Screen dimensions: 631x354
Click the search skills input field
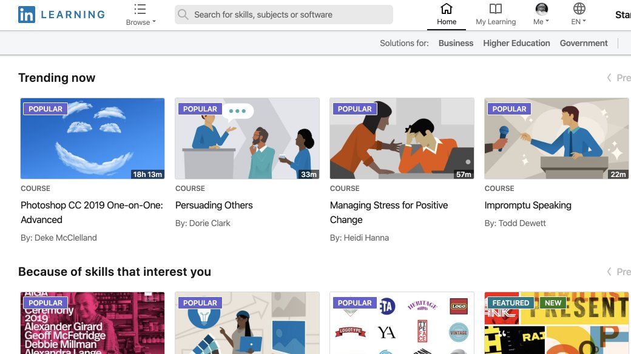coord(284,15)
